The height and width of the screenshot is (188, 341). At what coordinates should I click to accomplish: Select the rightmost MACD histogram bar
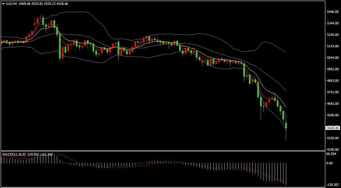(x=286, y=172)
